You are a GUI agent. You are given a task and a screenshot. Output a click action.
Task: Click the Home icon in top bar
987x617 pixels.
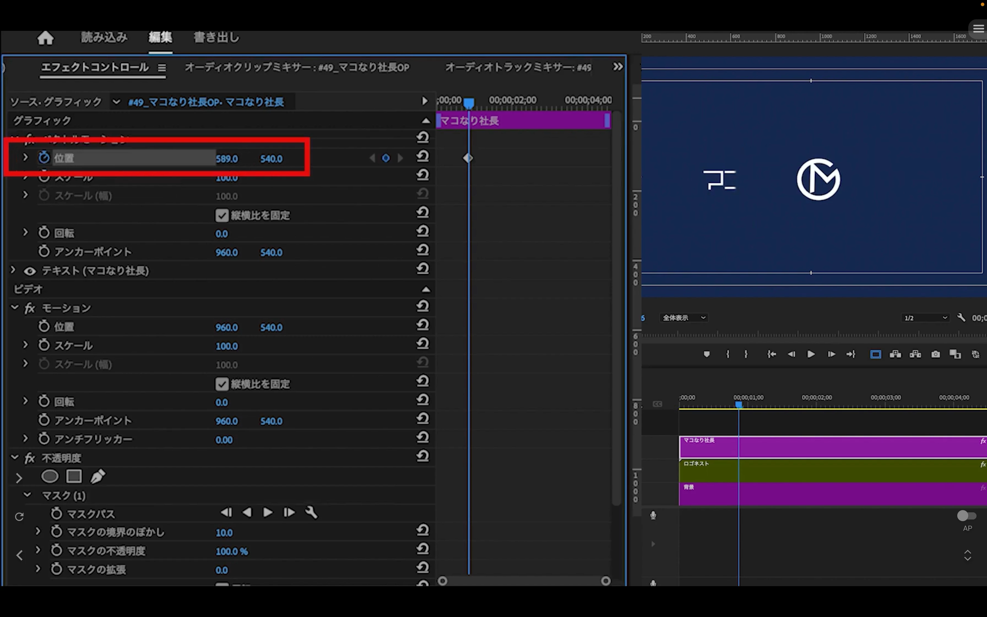pos(45,38)
